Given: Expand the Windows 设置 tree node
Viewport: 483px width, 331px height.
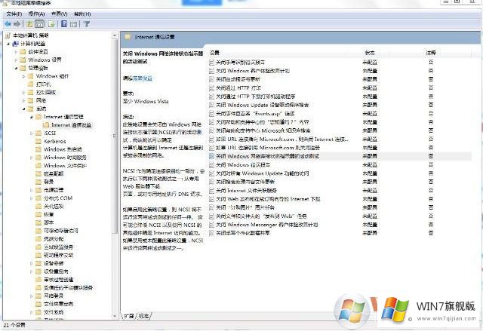Looking at the screenshot, I should coord(16,60).
